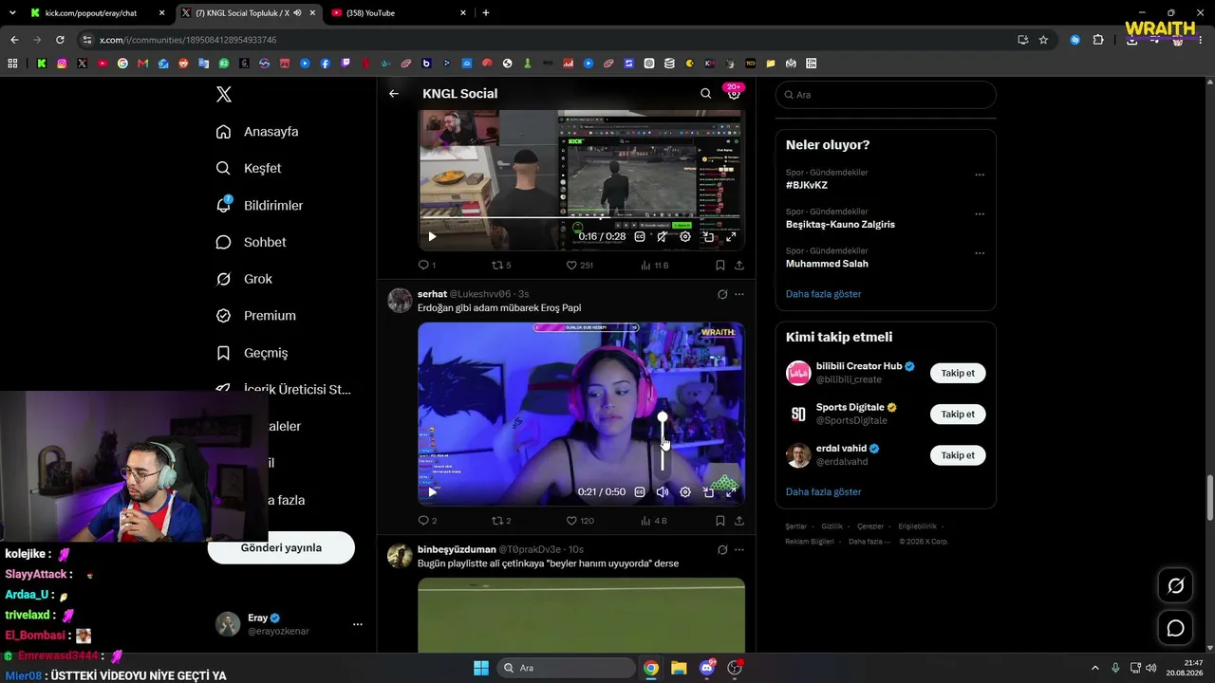Open picture-in-picture for the 0:16 video
Image resolution: width=1215 pixels, height=683 pixels.
tap(708, 237)
